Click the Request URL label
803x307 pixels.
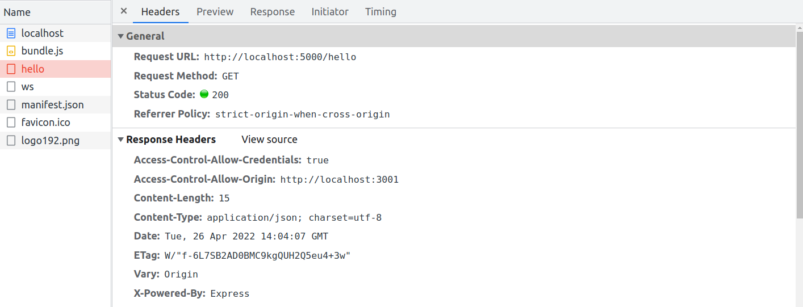(166, 57)
